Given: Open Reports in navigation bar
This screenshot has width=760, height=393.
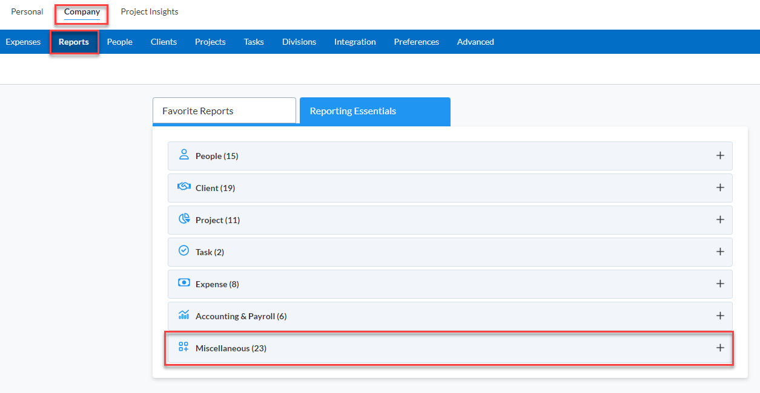Looking at the screenshot, I should point(74,42).
